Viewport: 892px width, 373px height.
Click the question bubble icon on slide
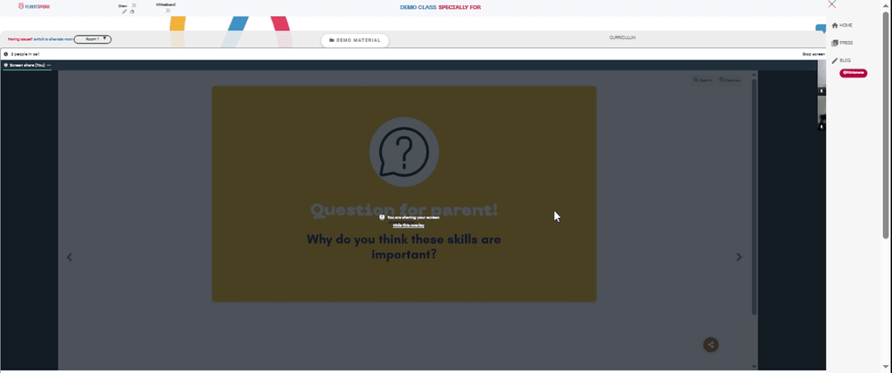tap(404, 151)
